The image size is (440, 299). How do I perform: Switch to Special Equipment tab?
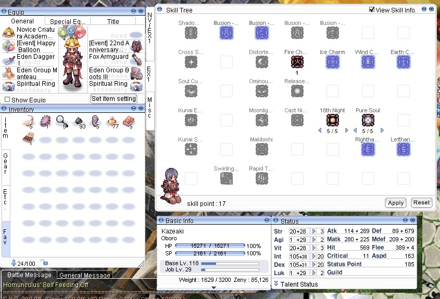pos(67,21)
